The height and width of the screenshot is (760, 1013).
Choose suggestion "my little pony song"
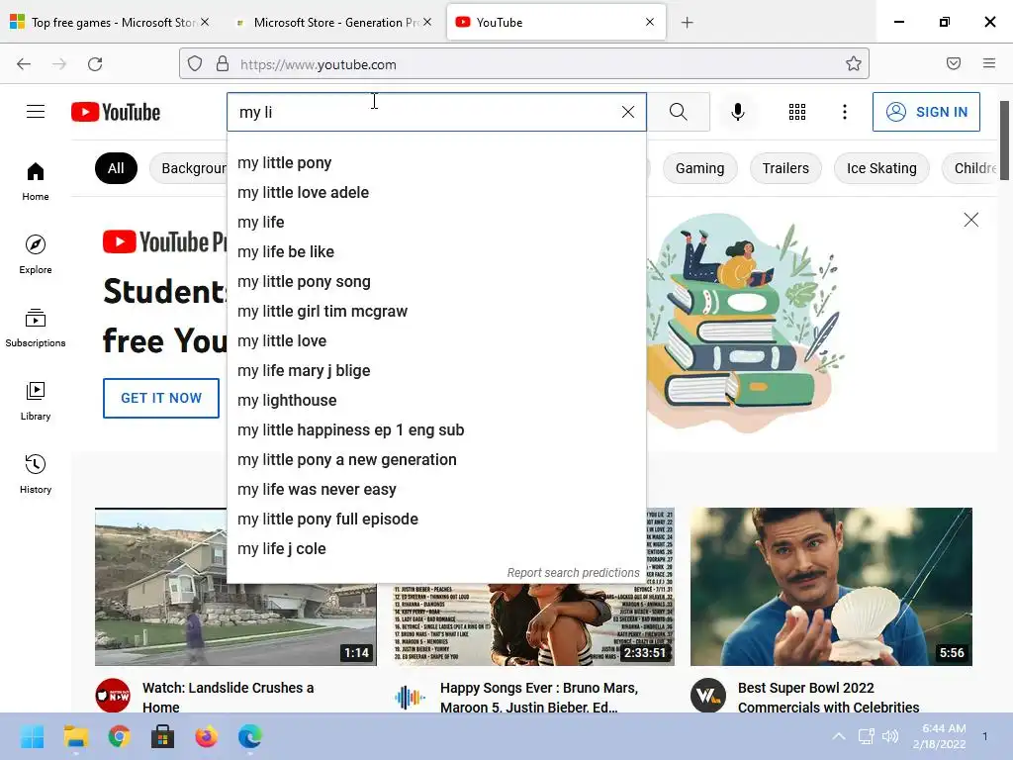436,282
